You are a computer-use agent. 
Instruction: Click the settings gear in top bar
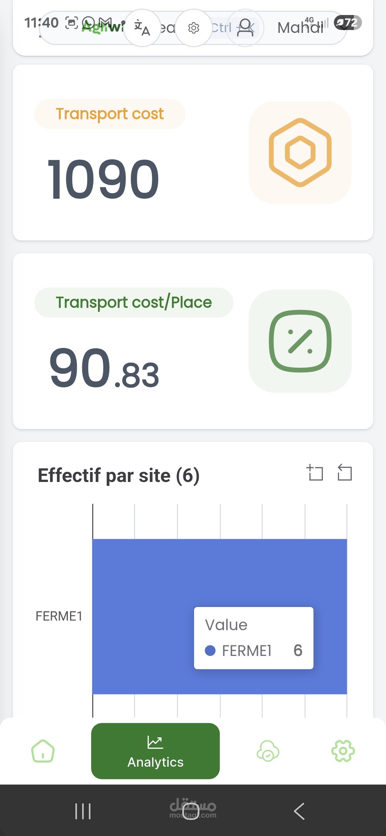pos(194,28)
